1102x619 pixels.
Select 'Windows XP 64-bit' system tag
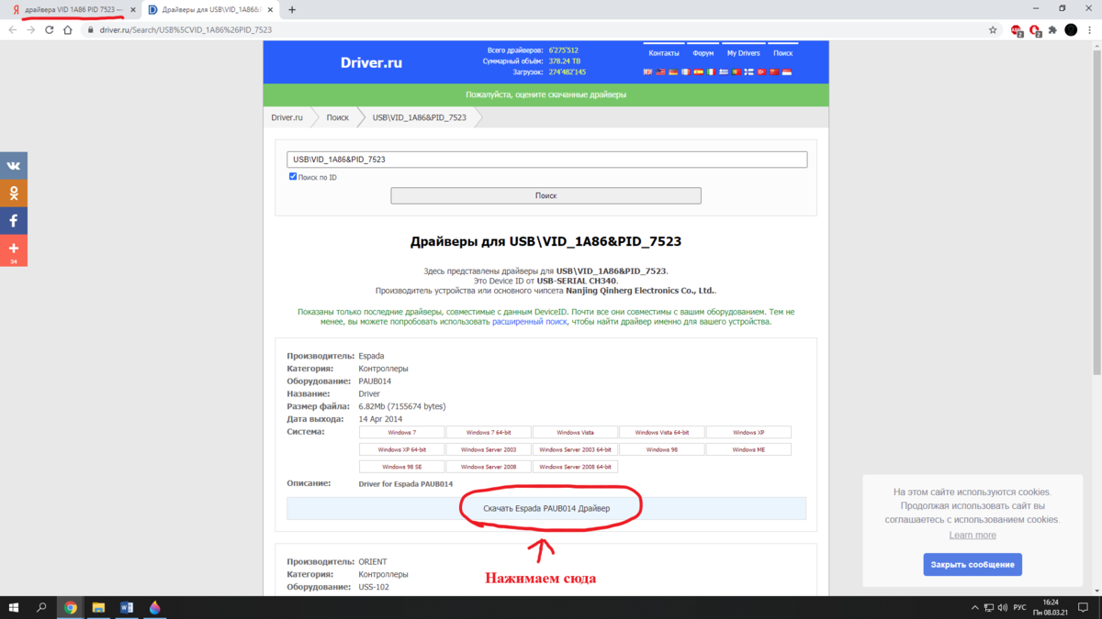[x=401, y=449]
